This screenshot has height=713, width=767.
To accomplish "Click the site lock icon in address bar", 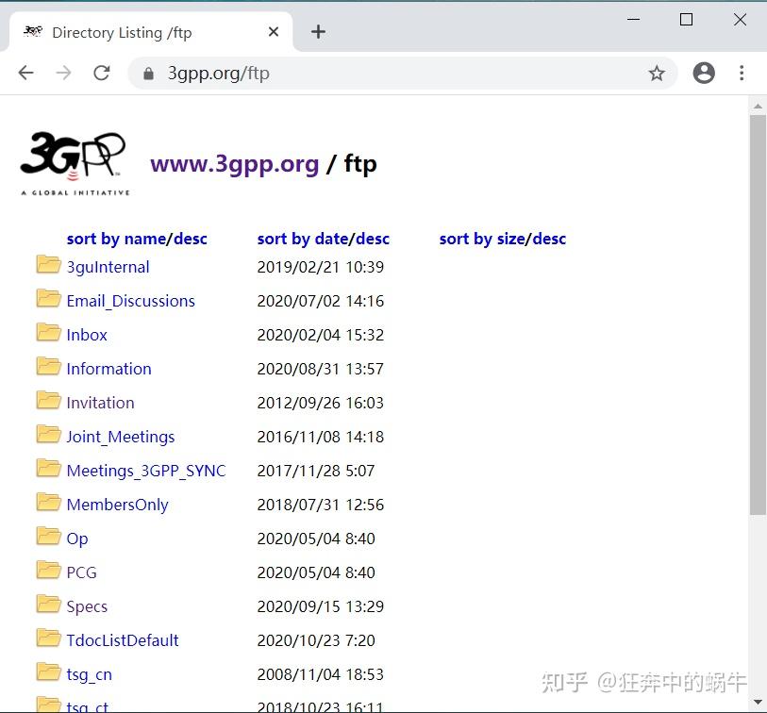I will (x=149, y=72).
